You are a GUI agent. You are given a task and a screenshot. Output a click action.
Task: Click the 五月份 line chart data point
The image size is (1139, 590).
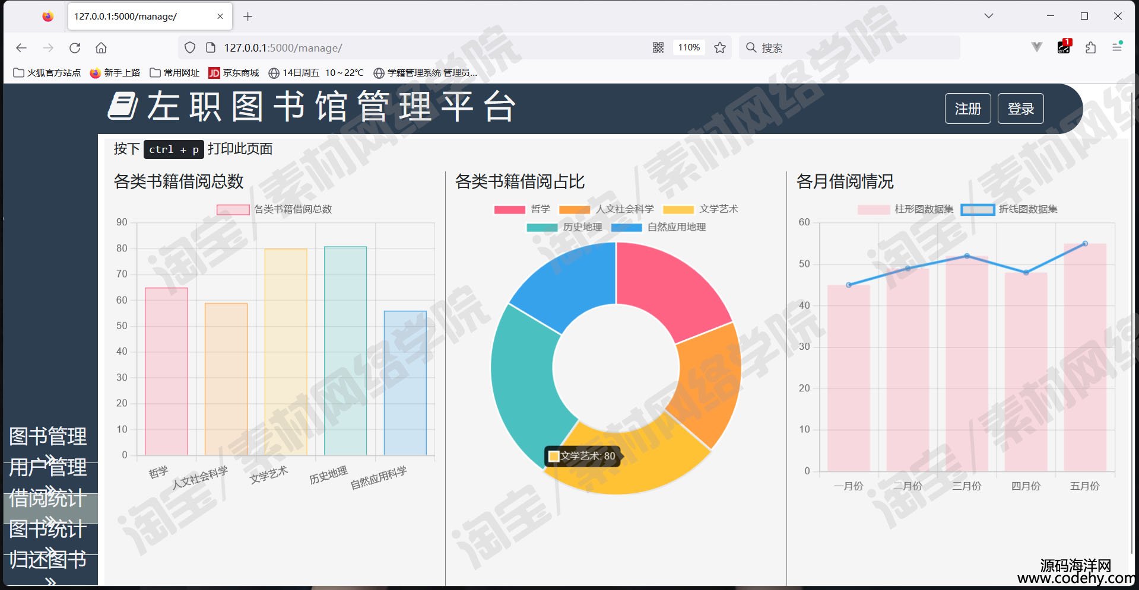pos(1085,244)
